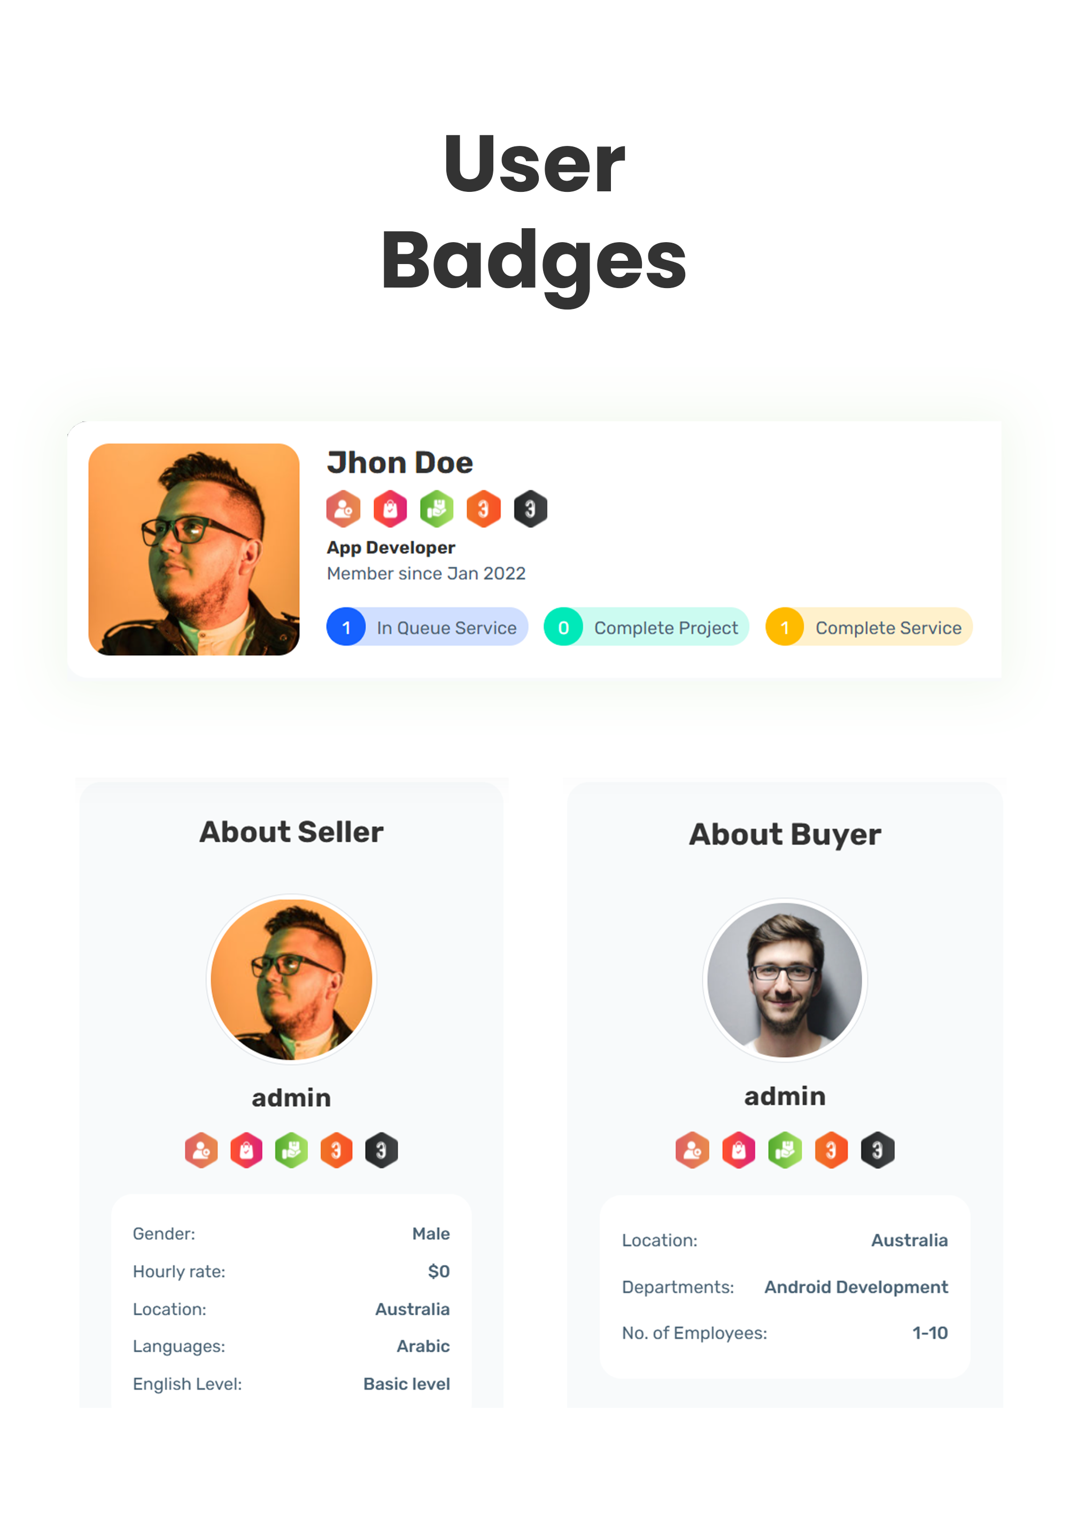
Task: Click the dark hexagon badge icon
Action: pos(531,507)
